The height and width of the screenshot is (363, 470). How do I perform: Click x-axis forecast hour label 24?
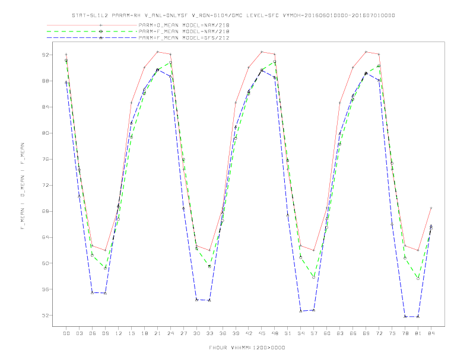pos(170,333)
